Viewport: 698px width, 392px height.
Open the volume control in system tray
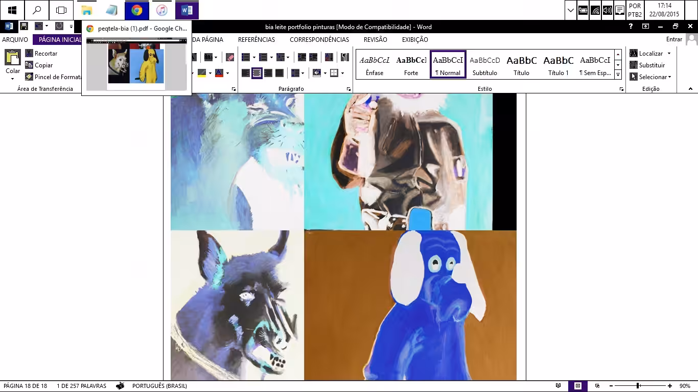click(608, 10)
